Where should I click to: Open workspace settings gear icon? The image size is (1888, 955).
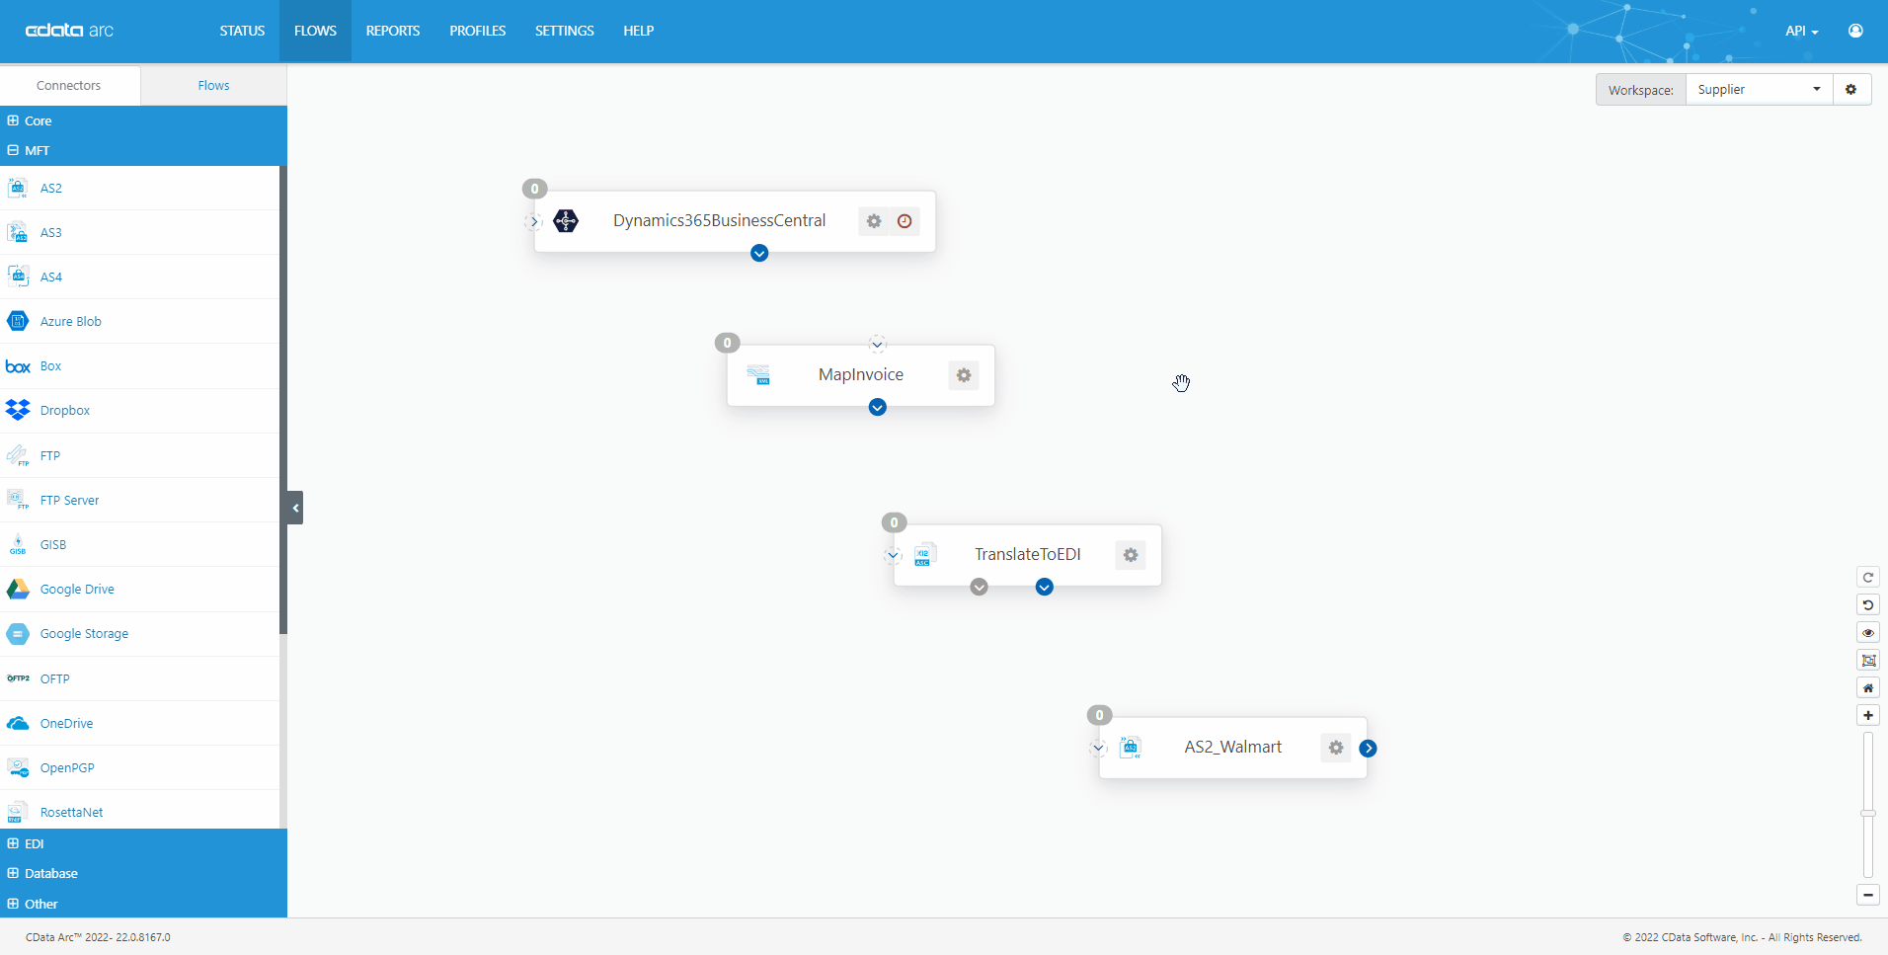click(x=1851, y=89)
